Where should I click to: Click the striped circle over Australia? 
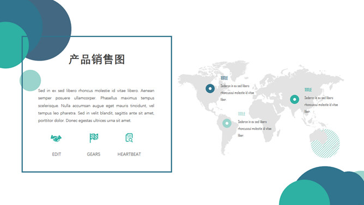point(325,143)
